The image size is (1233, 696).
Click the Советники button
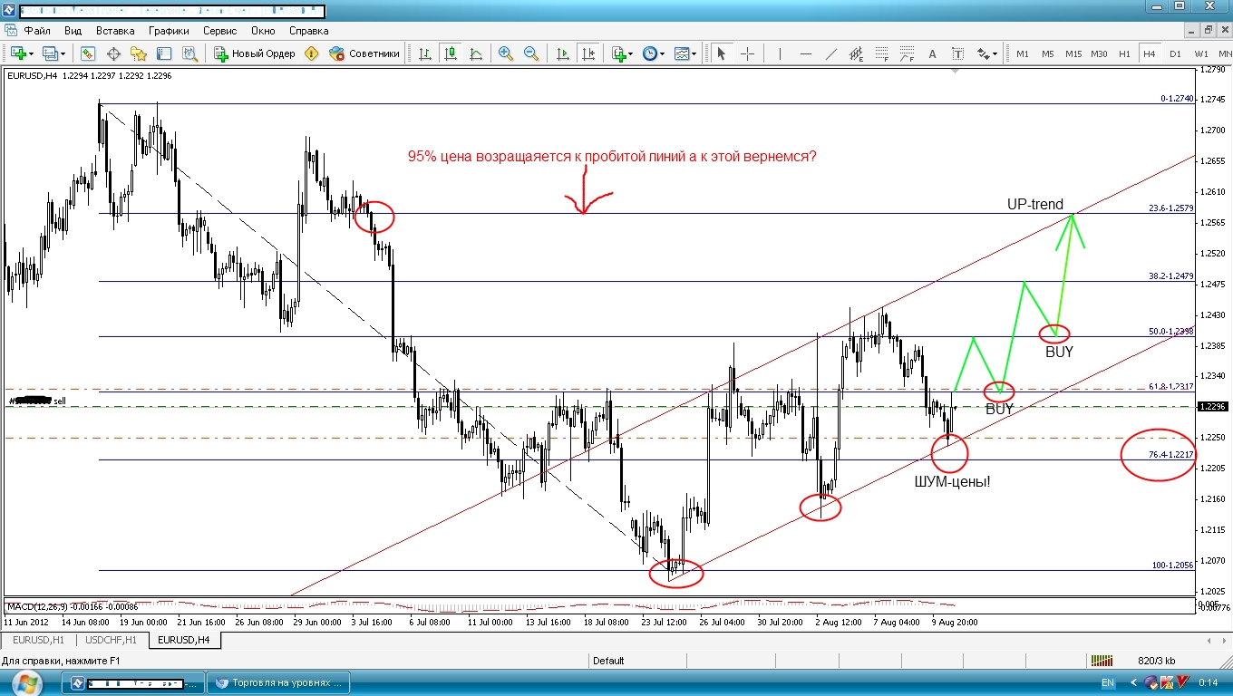(x=364, y=53)
